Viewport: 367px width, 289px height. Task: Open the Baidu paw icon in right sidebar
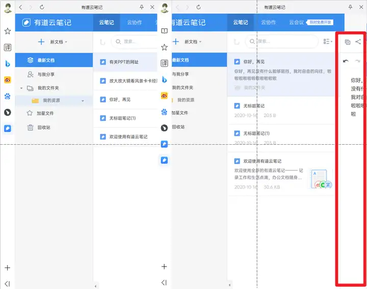point(164,112)
